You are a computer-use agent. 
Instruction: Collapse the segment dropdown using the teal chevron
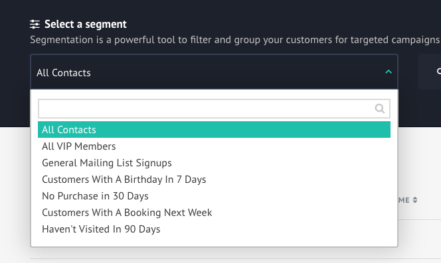coord(389,72)
